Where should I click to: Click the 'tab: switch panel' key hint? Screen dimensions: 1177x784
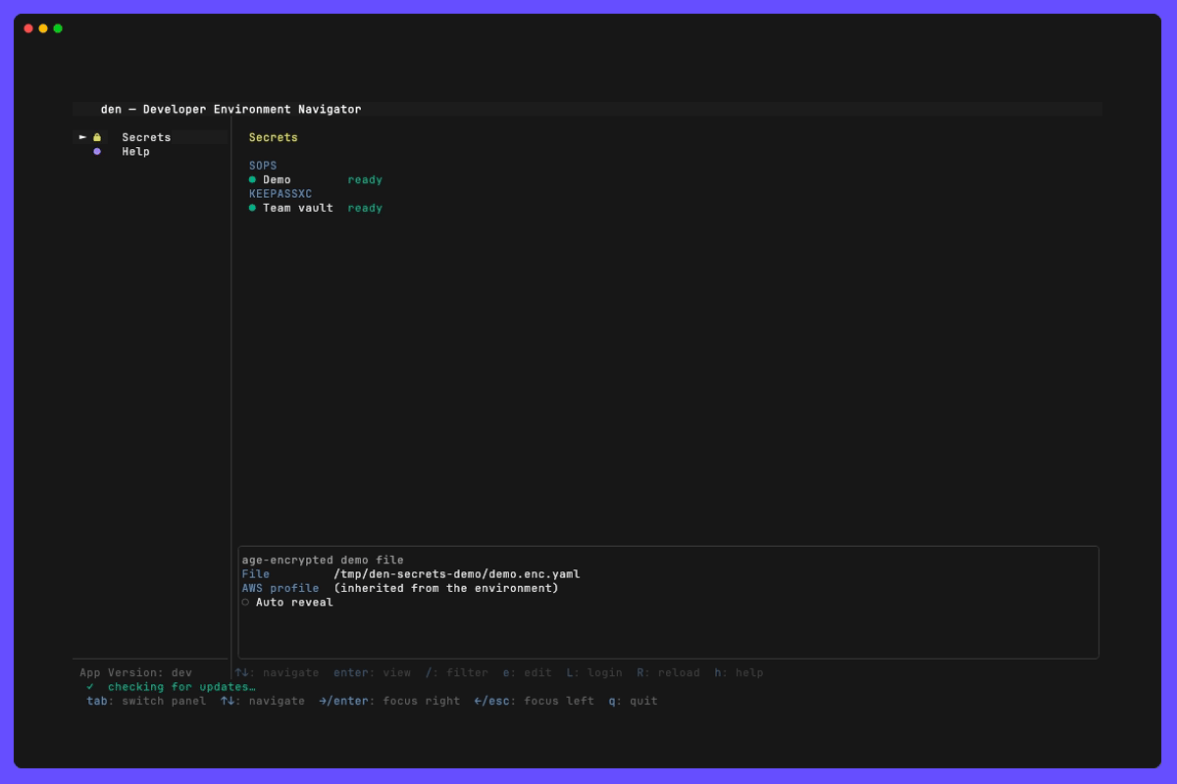coord(147,701)
